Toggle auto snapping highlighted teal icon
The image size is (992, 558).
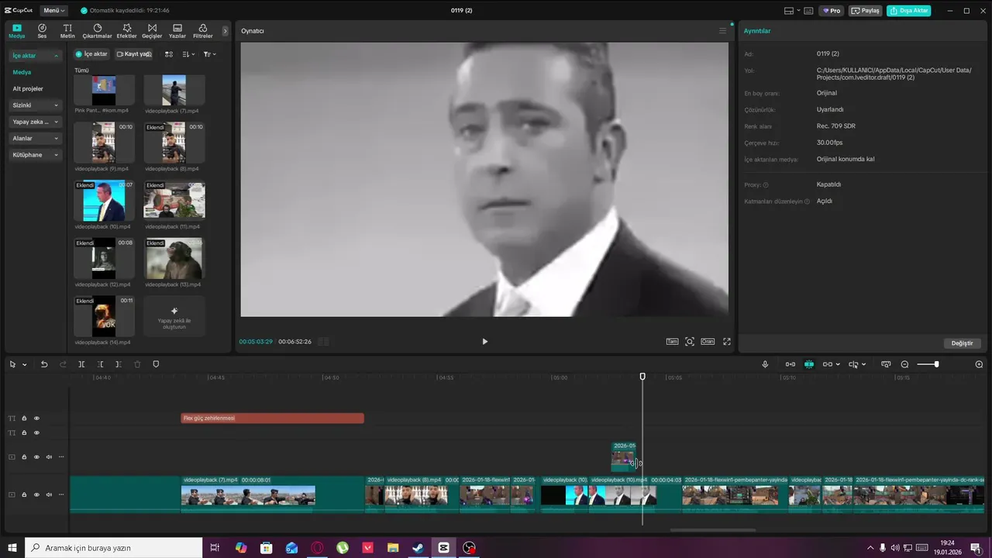point(809,364)
